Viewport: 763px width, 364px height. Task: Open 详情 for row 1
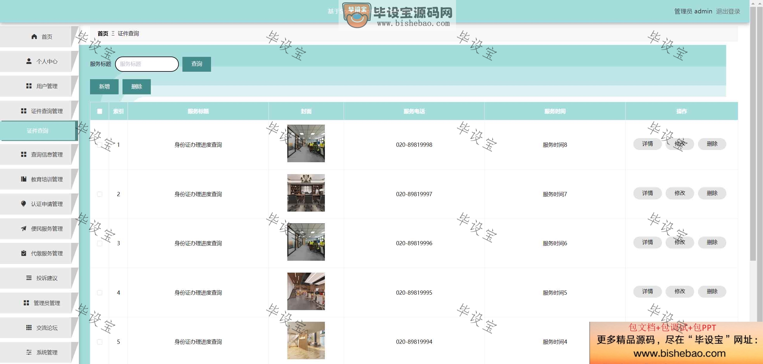click(648, 144)
